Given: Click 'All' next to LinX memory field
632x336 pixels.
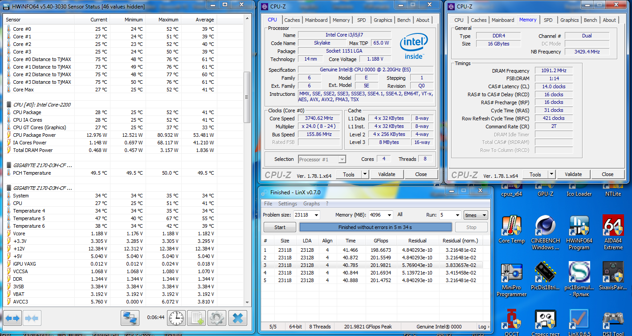Looking at the screenshot, I should click(400, 215).
